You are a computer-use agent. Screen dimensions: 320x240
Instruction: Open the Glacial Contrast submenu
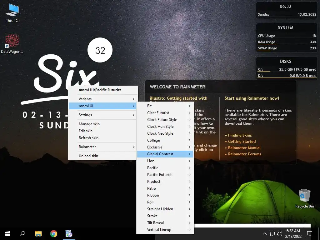click(165, 154)
